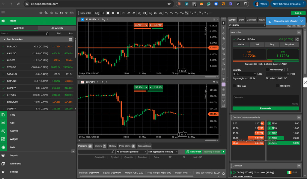The width and height of the screenshot is (307, 179).
Task: Switch to the News tab
Action: pyautogui.click(x=261, y=20)
